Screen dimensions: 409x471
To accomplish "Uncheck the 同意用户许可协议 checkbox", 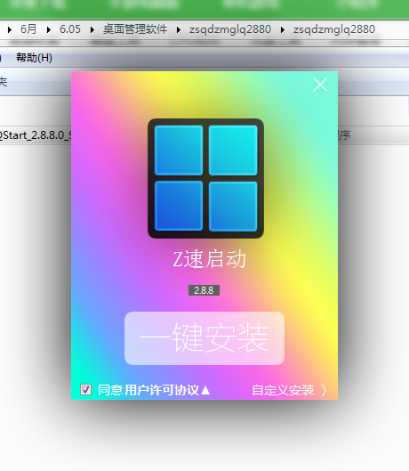I will [86, 390].
